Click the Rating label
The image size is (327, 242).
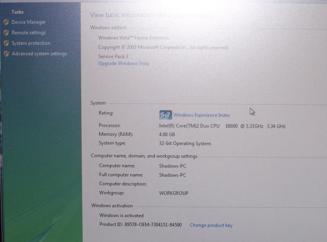click(106, 113)
